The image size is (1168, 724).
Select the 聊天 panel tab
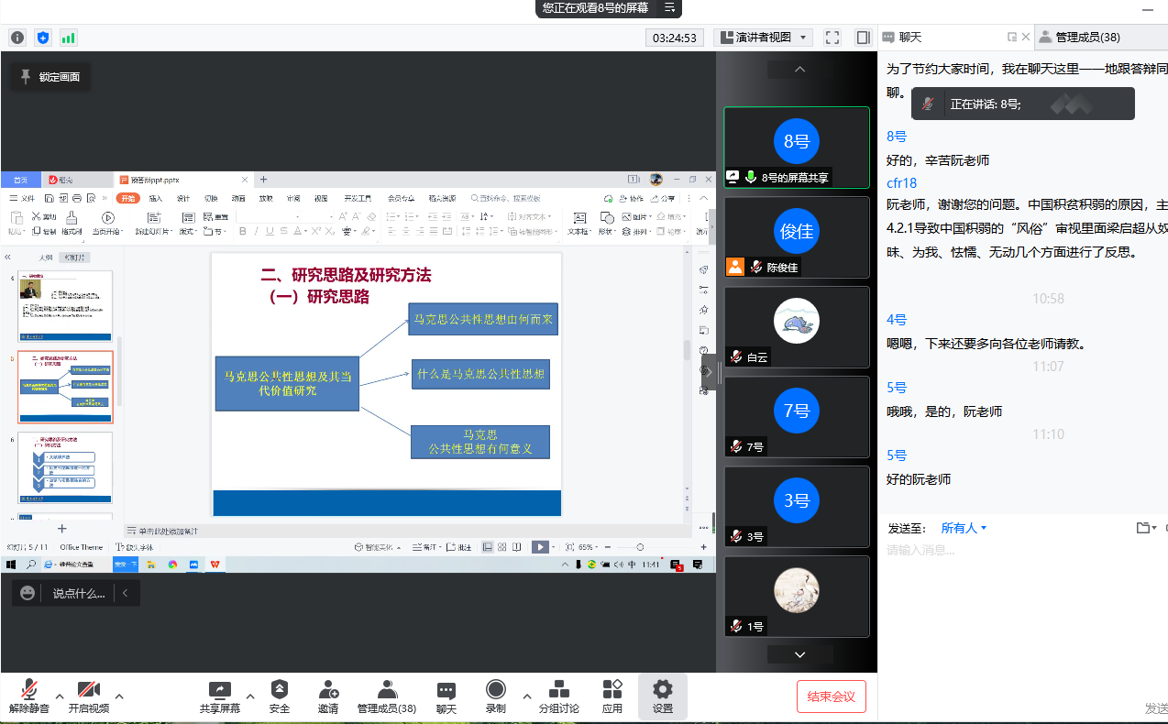pos(909,38)
